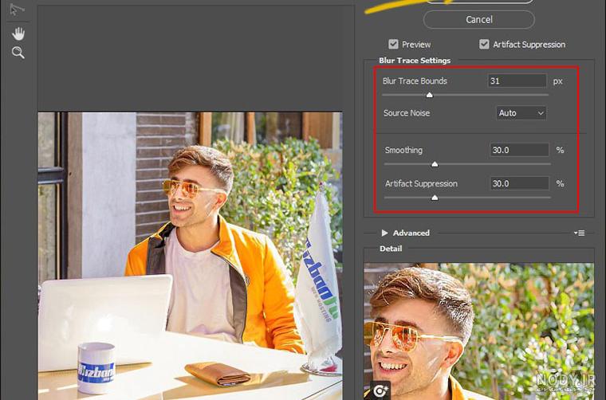Focus the Smoothing percentage field
The width and height of the screenshot is (606, 400).
coord(519,150)
